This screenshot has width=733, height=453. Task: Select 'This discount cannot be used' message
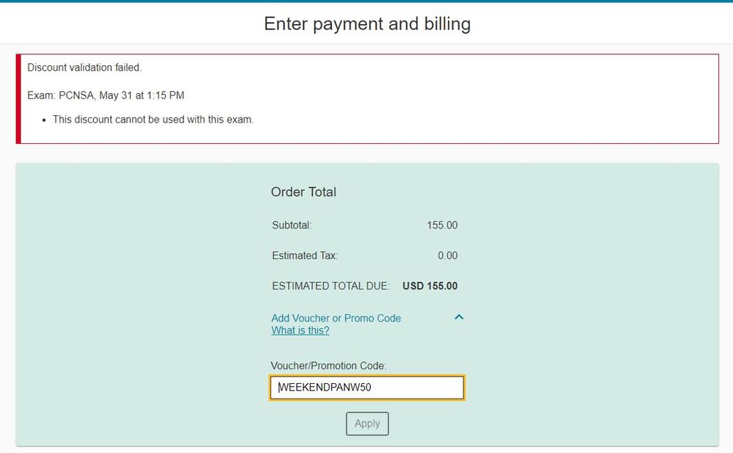154,120
